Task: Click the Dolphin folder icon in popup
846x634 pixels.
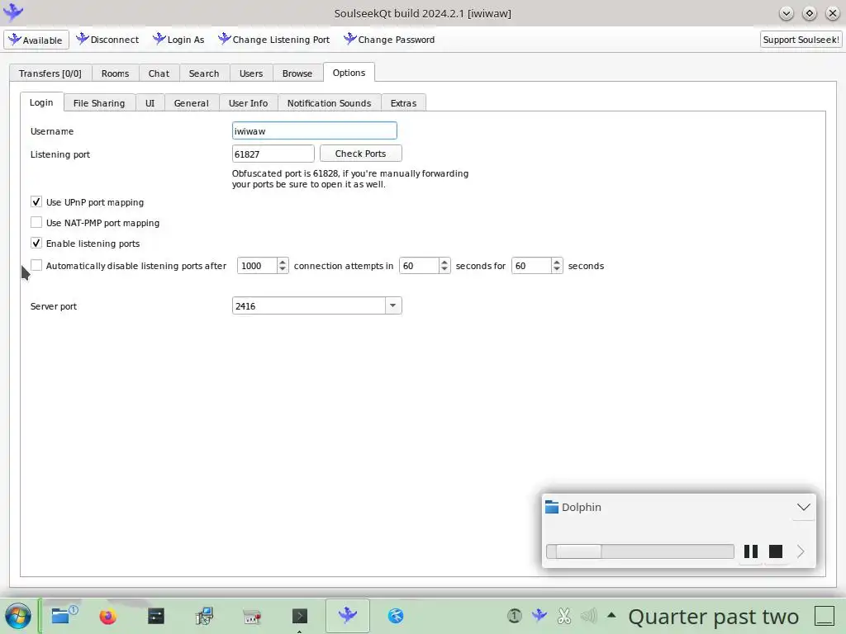Action: (x=551, y=507)
